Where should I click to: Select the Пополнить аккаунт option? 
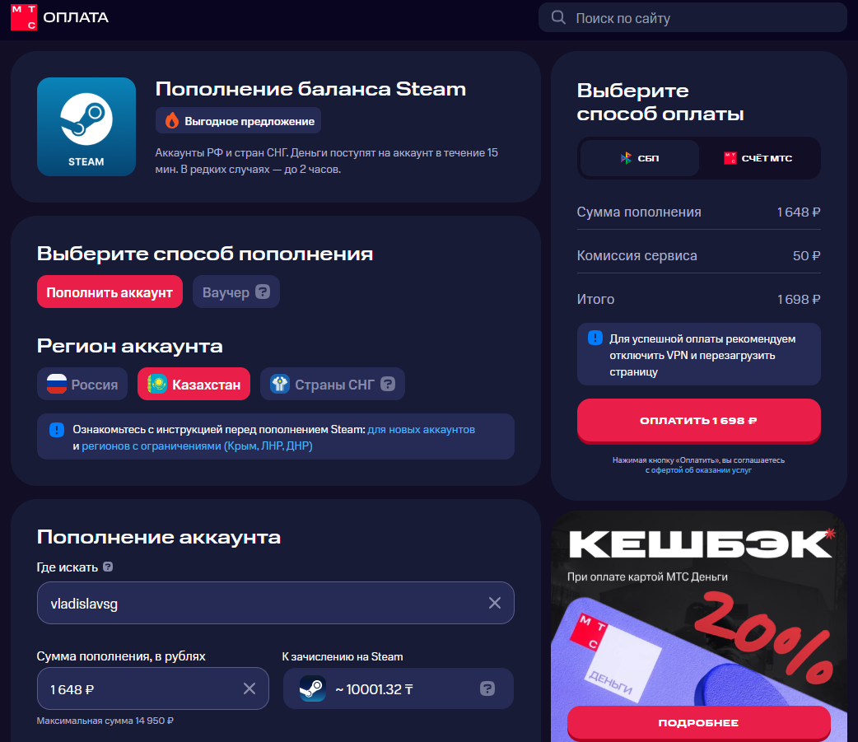(110, 292)
